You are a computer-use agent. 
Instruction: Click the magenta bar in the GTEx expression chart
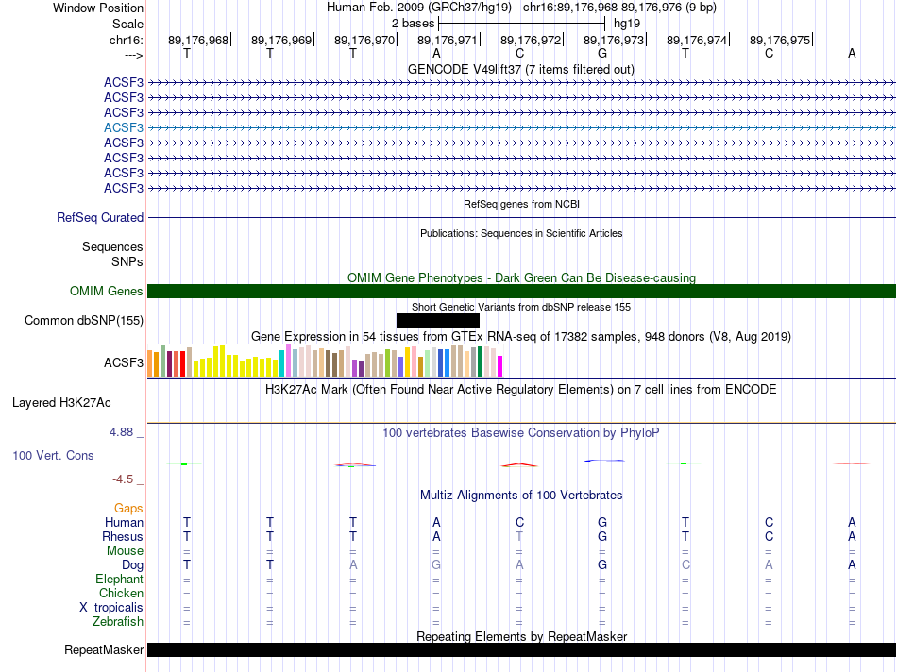[x=499, y=365]
